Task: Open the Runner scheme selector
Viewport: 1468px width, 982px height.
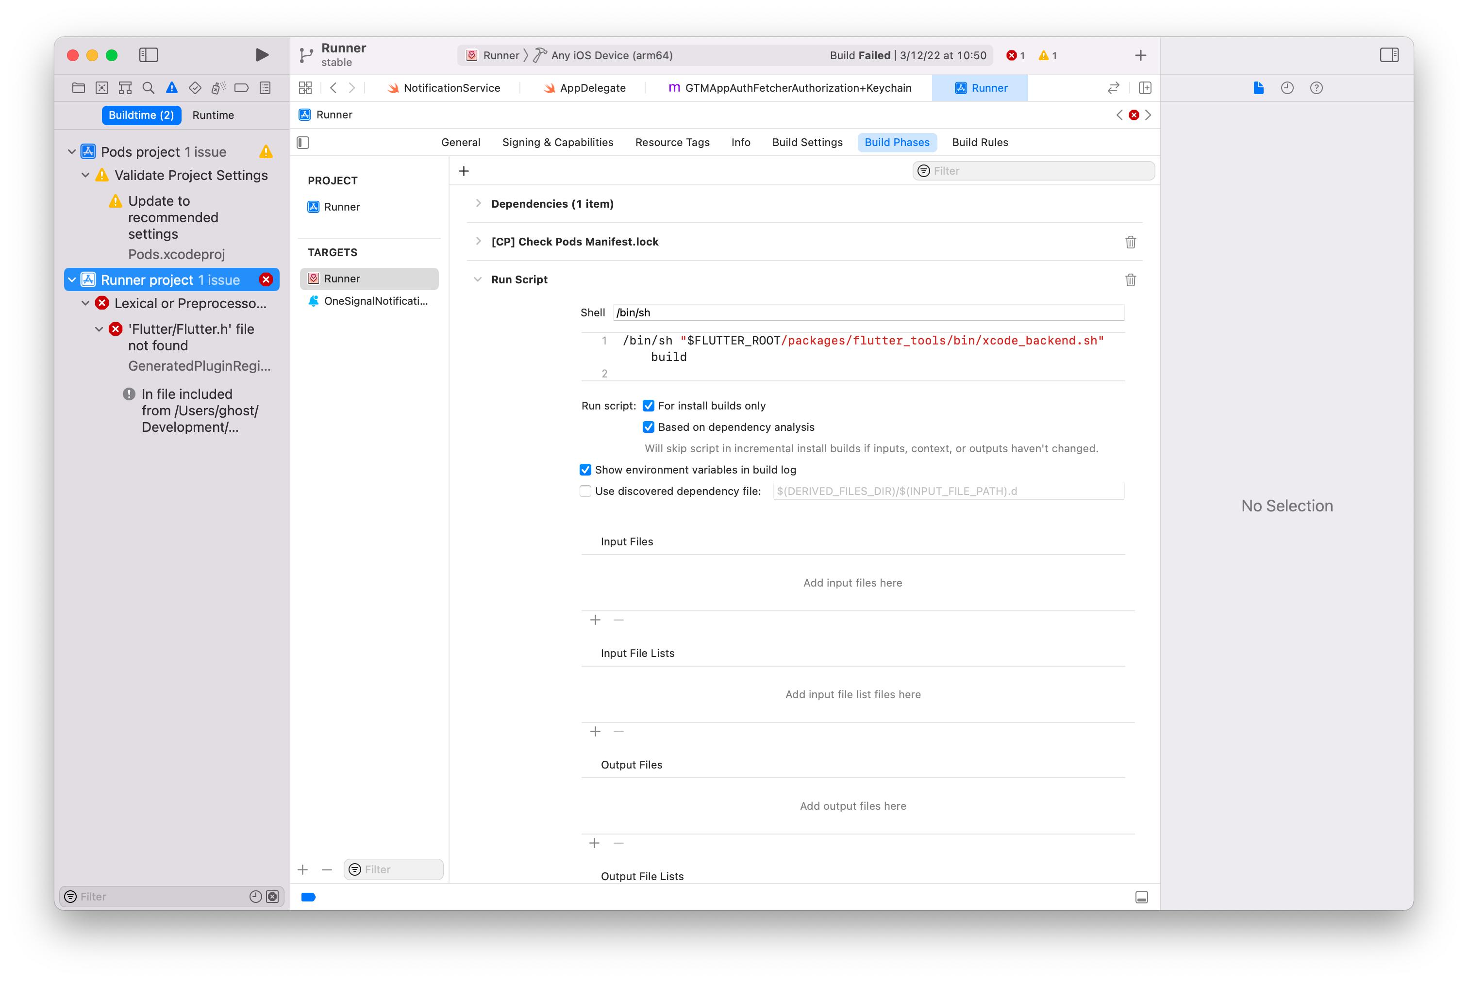Action: [x=493, y=55]
